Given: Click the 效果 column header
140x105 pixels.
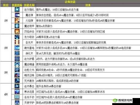Looking at the screenshot, I should [x=88, y=5].
